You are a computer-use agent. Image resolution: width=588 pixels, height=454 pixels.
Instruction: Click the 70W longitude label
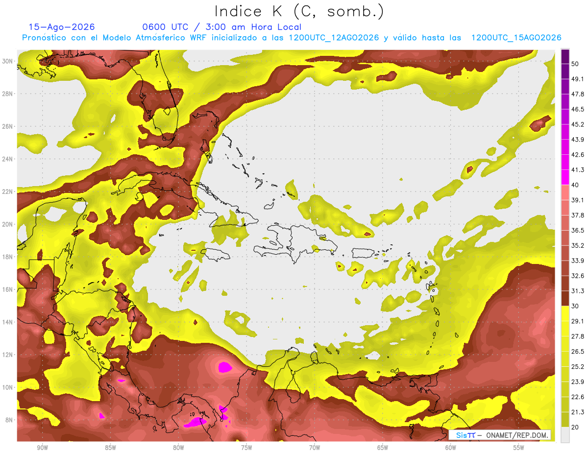point(315,448)
